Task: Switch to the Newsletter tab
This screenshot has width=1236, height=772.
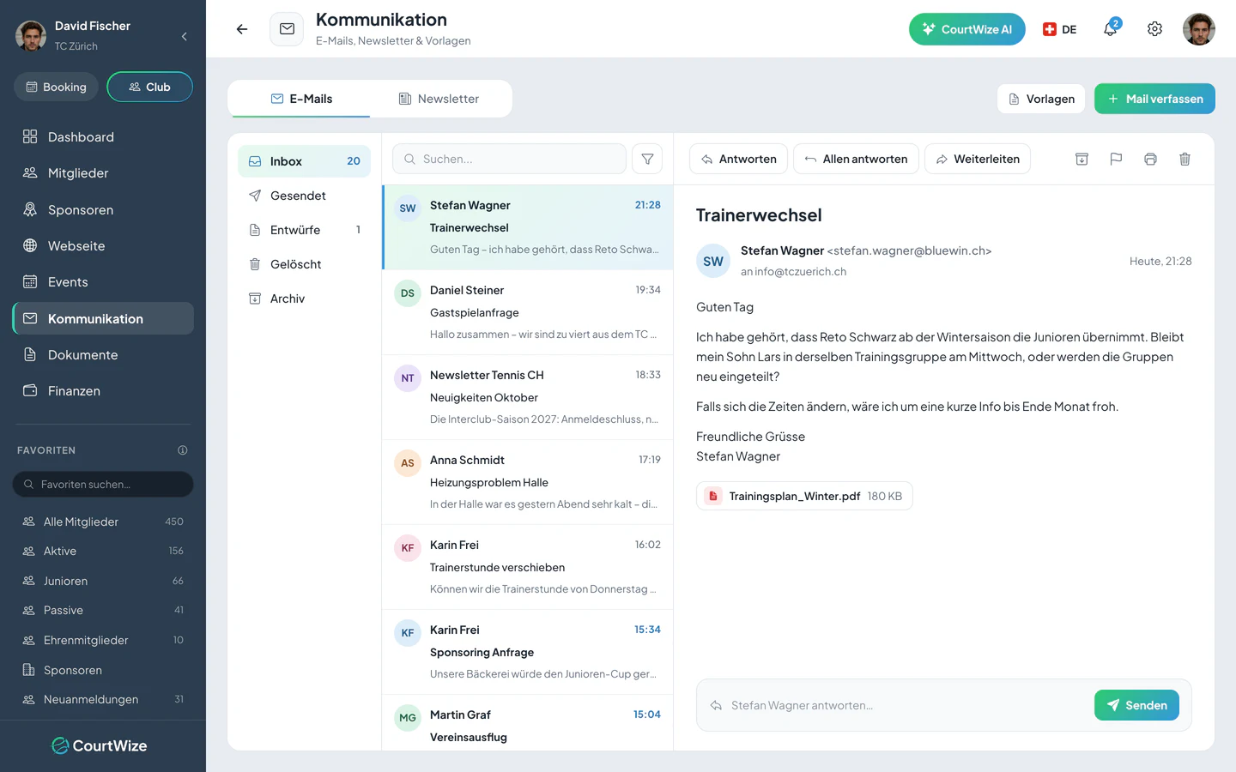Action: (439, 99)
